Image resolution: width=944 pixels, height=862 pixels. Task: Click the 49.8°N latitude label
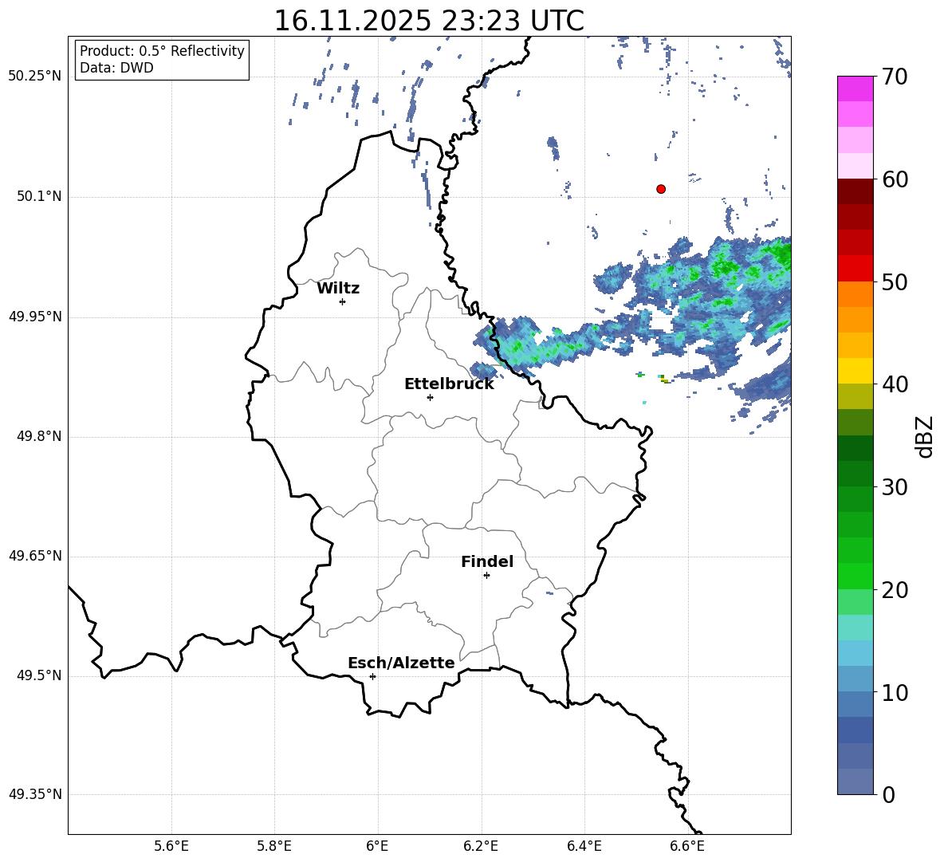(38, 436)
